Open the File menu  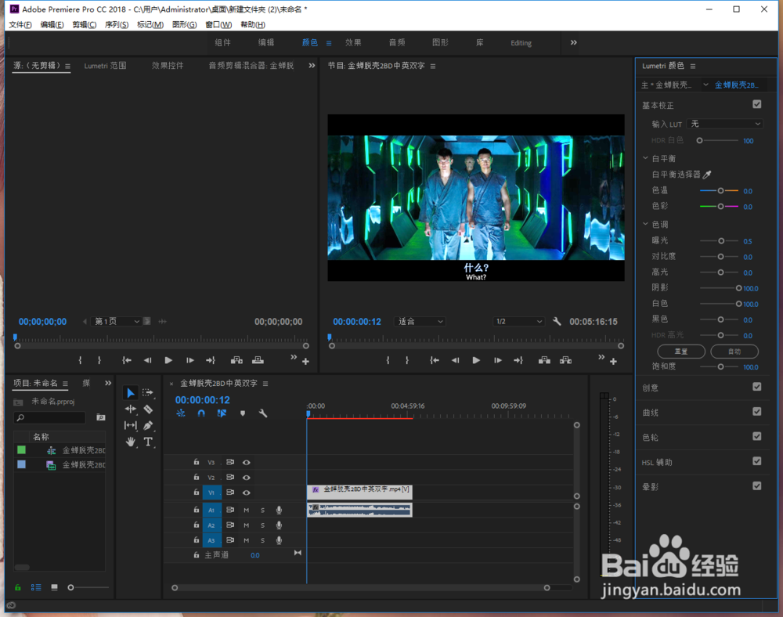point(20,24)
